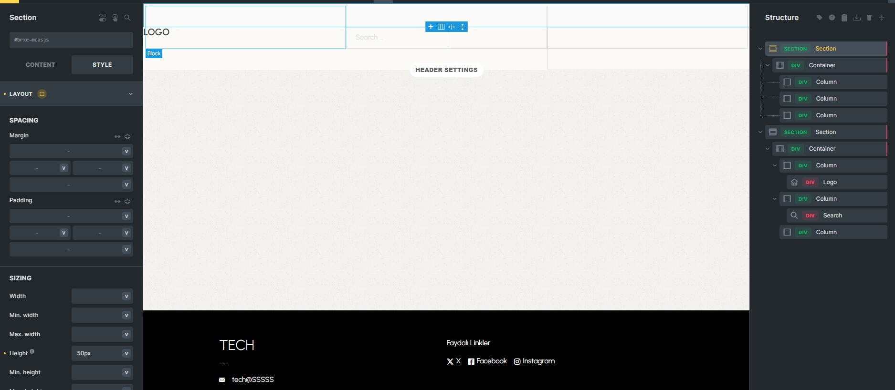Toggle Margin opposite-sides linking icon

[117, 136]
